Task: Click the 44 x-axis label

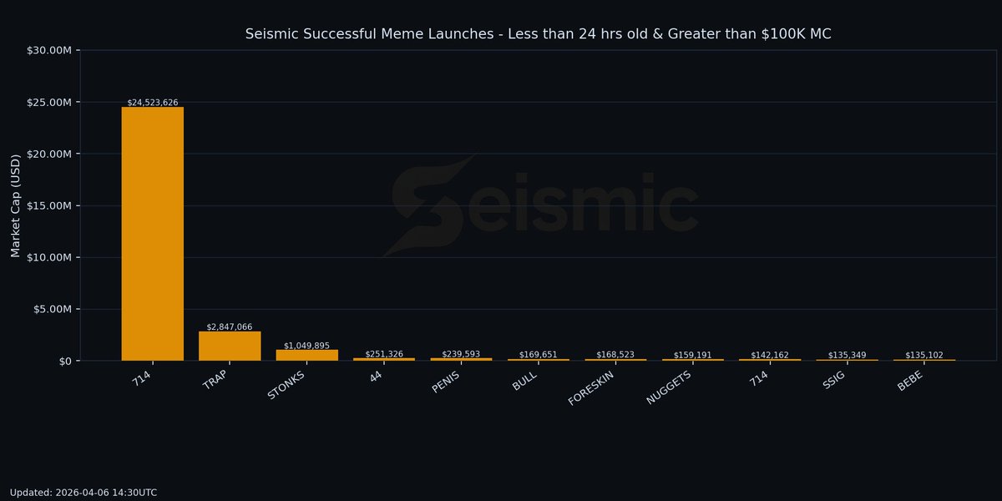Action: [x=377, y=377]
